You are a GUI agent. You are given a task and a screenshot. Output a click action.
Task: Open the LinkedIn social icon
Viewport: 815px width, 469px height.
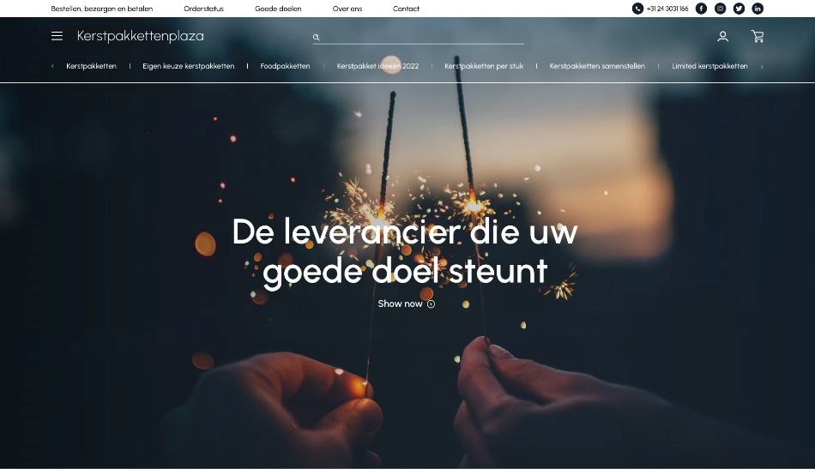point(758,9)
